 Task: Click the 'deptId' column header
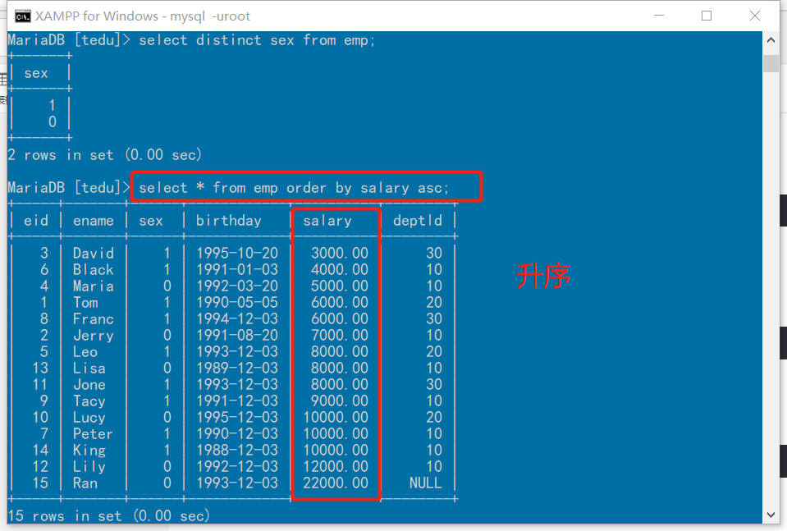click(418, 220)
